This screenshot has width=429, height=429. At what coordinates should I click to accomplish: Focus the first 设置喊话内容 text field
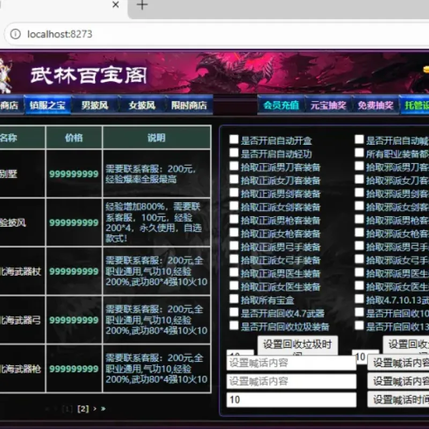point(291,363)
